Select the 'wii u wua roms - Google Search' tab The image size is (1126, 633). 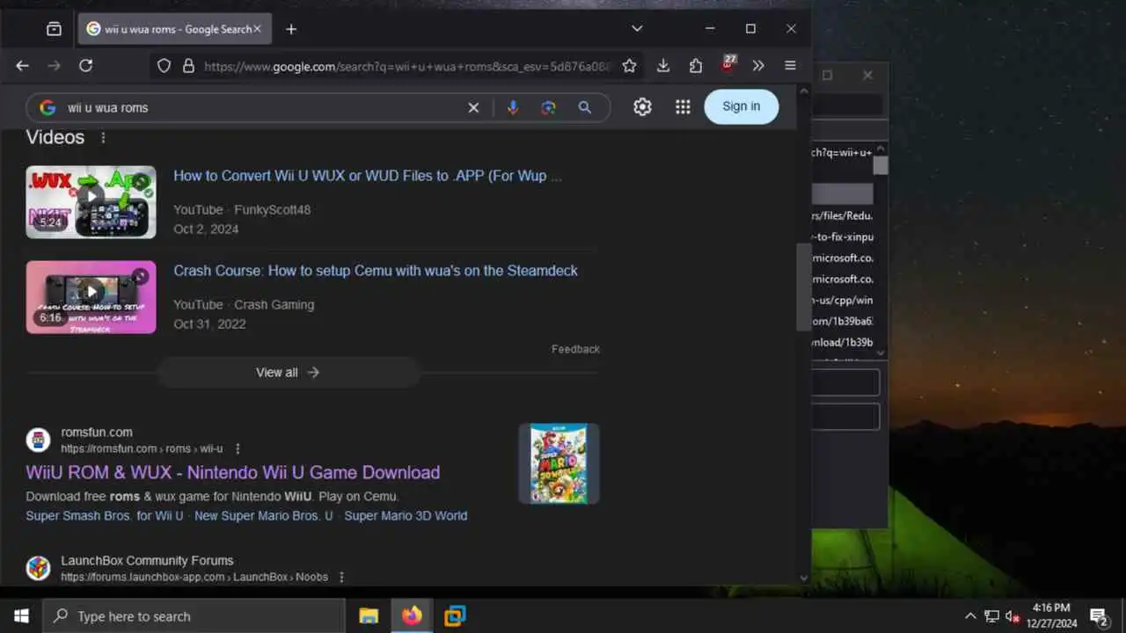(x=174, y=29)
